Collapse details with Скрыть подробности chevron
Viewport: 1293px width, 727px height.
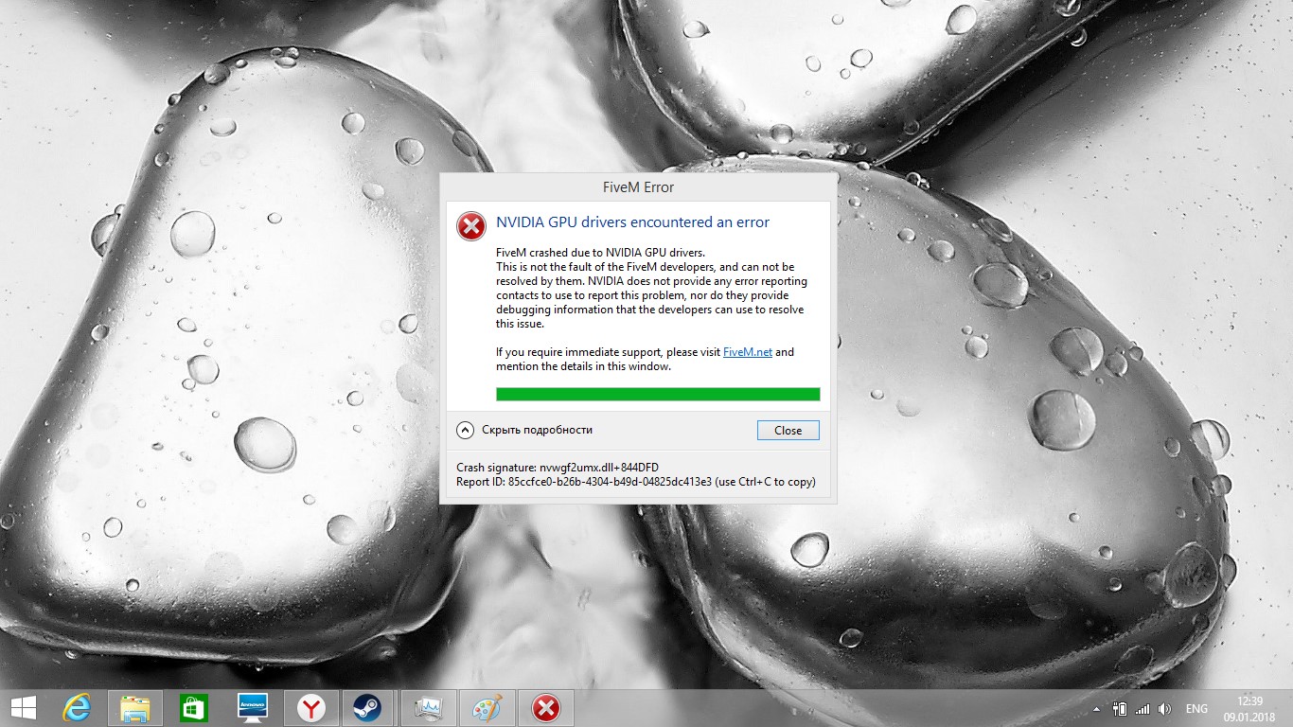(465, 430)
